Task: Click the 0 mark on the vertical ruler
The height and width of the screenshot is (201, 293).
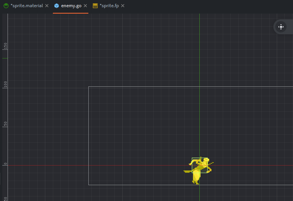Action: pyautogui.click(x=5, y=164)
